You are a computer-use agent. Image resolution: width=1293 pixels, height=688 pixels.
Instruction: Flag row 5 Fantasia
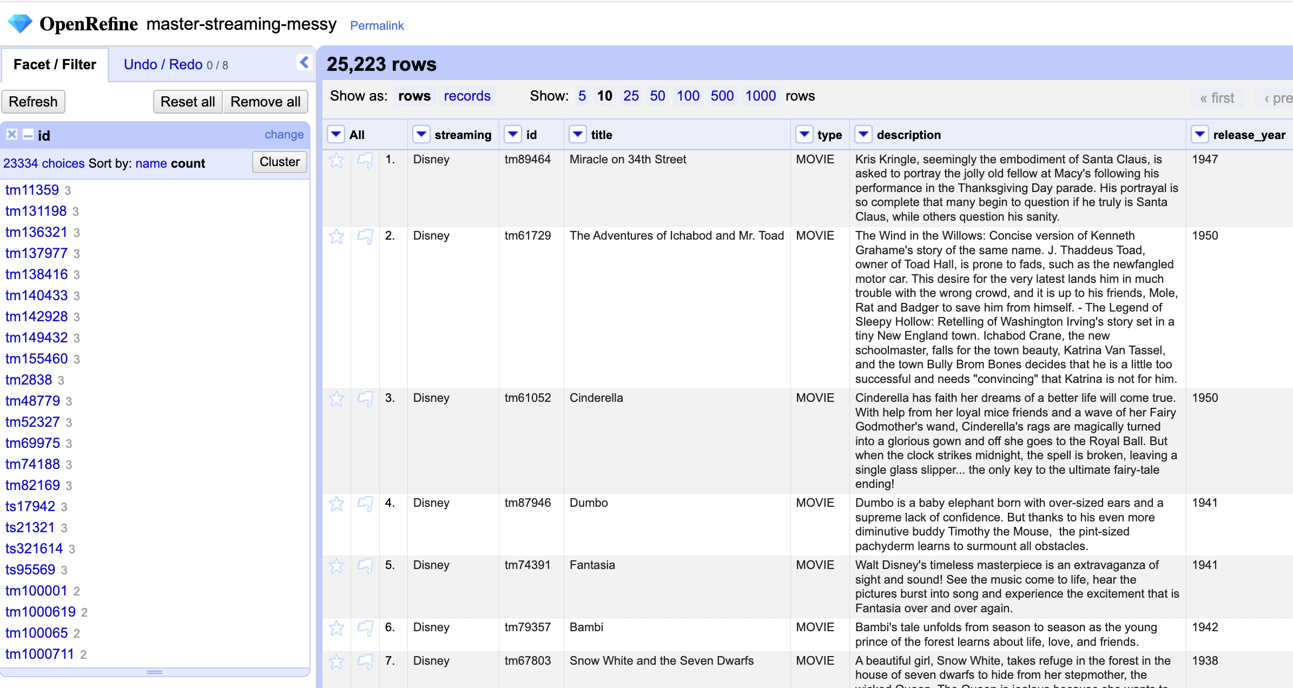[365, 566]
